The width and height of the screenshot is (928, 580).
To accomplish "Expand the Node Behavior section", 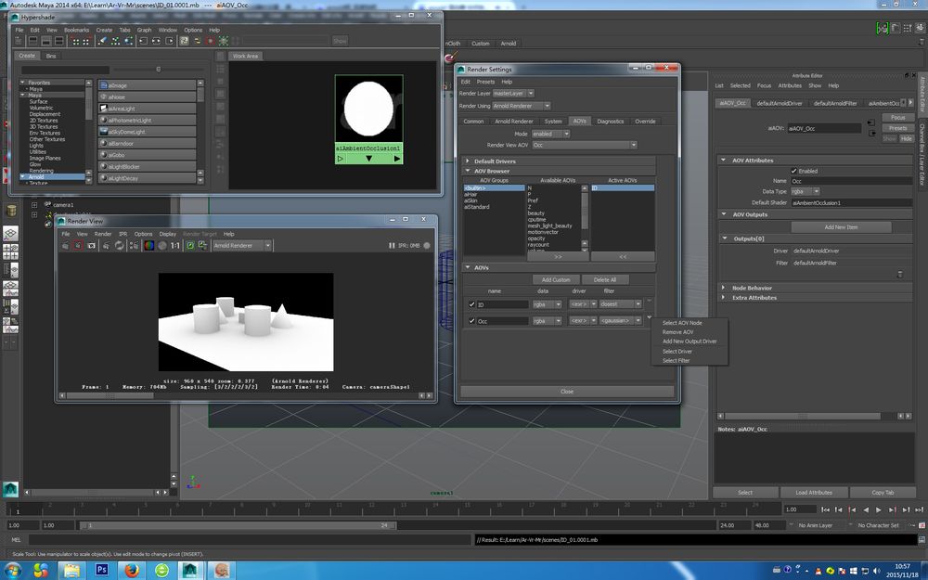I will tap(723, 288).
